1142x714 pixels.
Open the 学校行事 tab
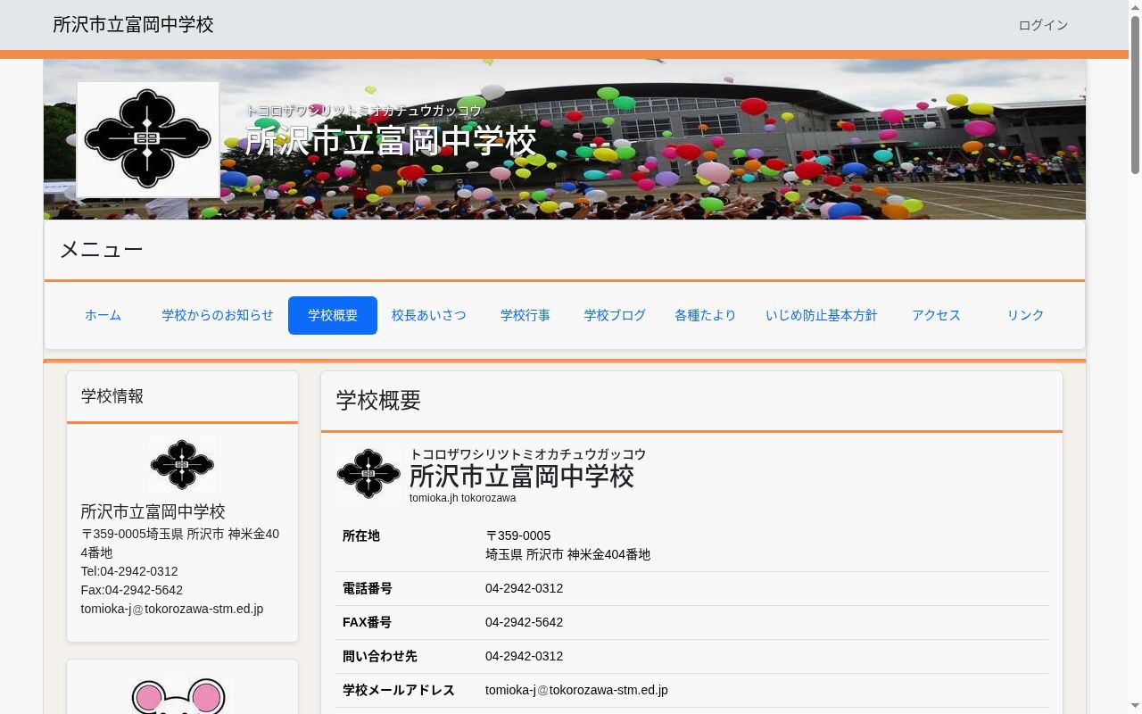(x=525, y=315)
